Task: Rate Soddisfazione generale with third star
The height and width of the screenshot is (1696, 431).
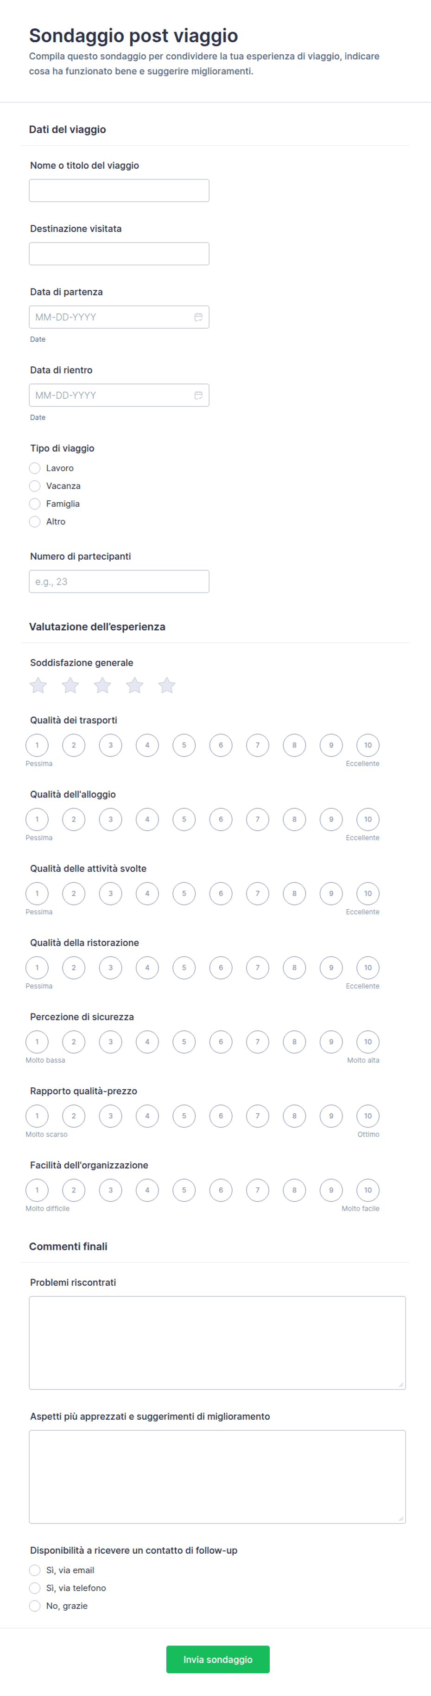Action: tap(102, 685)
